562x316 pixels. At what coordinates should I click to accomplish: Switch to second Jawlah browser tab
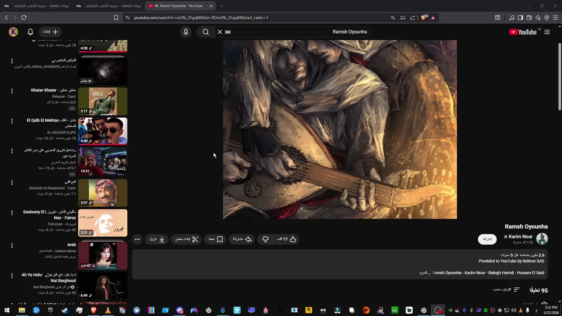pyautogui.click(x=108, y=6)
